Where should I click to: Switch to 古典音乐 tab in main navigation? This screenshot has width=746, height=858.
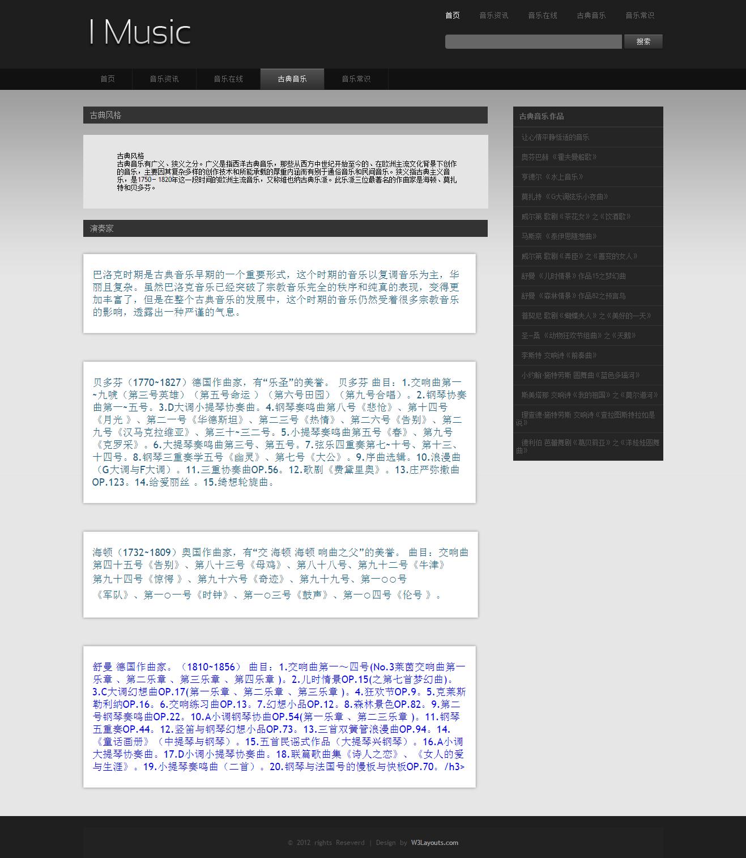[x=292, y=79]
